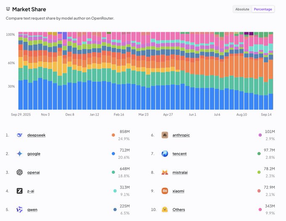Click the '6.5%' qwen share
This screenshot has height=221, width=286.
[x=125, y=213]
